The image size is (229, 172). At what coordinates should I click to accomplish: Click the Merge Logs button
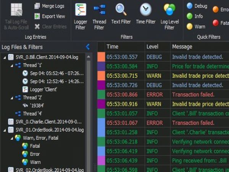tap(49, 6)
